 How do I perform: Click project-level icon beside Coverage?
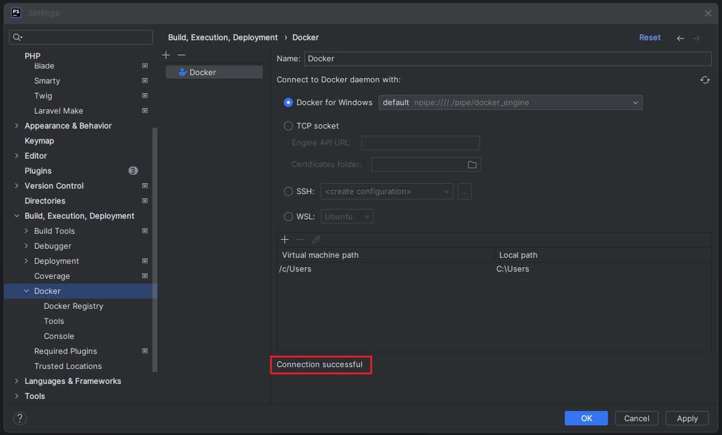145,276
